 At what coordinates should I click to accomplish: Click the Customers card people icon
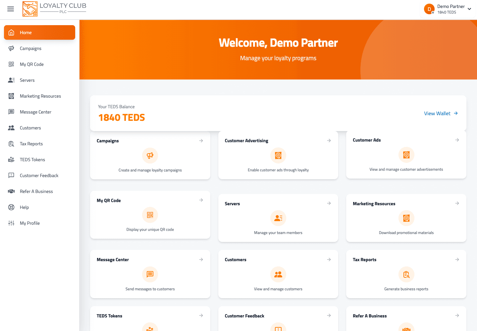point(278,274)
